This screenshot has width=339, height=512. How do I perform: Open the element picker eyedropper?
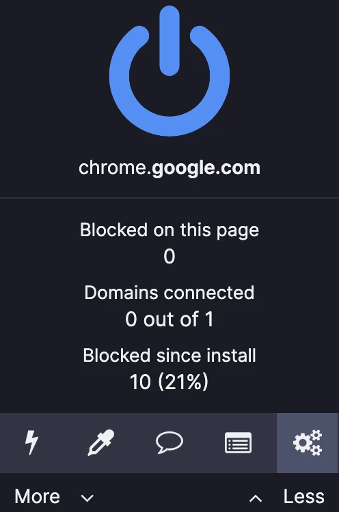point(100,442)
